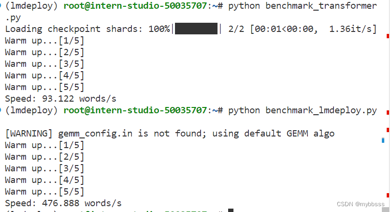This screenshot has height=212, width=392.
Task: Click the first "Warm up...[1/5]" line
Action: click(44, 41)
